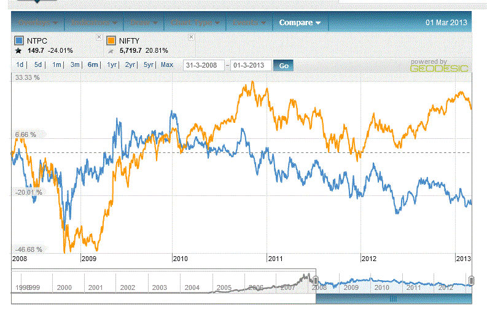Click the -20.01 % axis label
Viewport: 487px width, 309px height.
29,192
